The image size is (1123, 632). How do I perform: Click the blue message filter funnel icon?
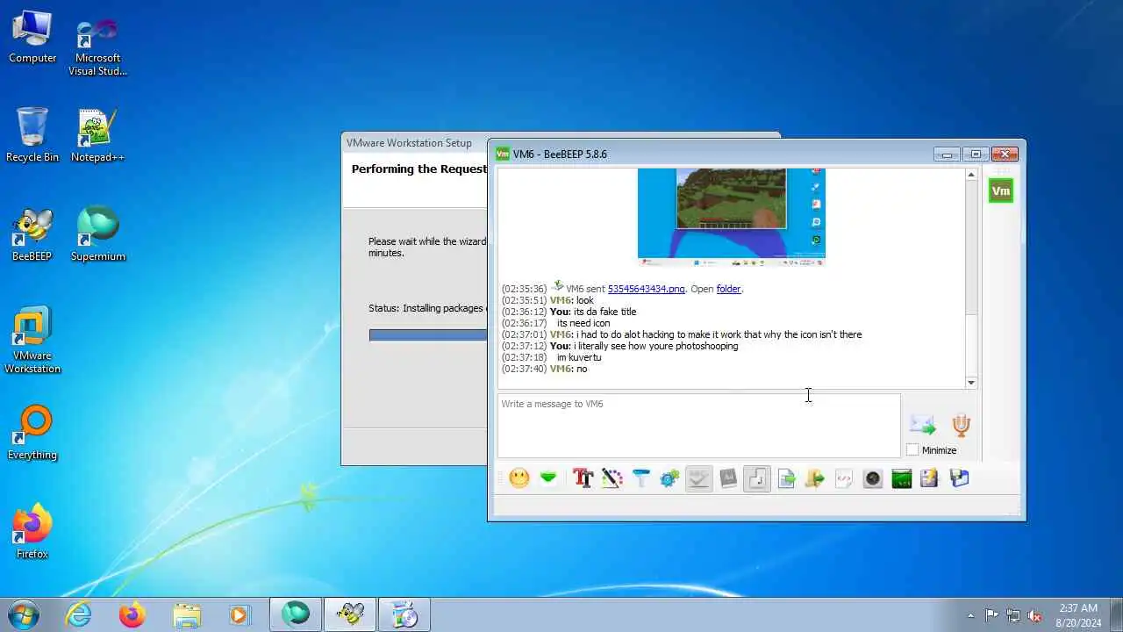pyautogui.click(x=640, y=478)
